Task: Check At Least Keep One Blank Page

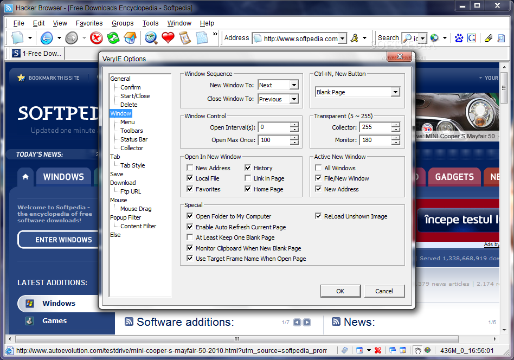Action: click(x=189, y=237)
